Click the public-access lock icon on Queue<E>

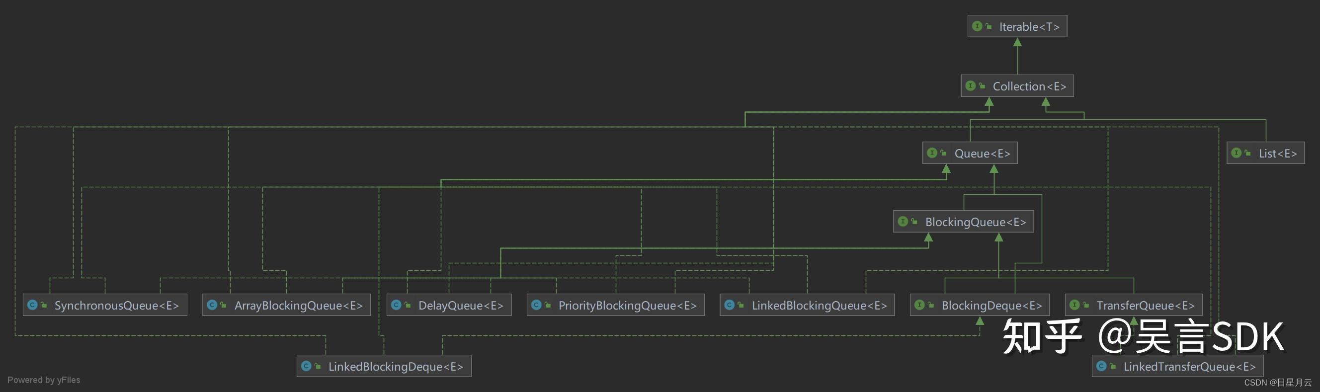(943, 153)
